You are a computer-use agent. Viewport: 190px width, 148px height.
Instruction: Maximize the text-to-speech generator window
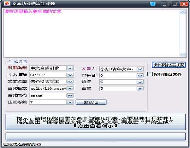[x=175, y=4]
